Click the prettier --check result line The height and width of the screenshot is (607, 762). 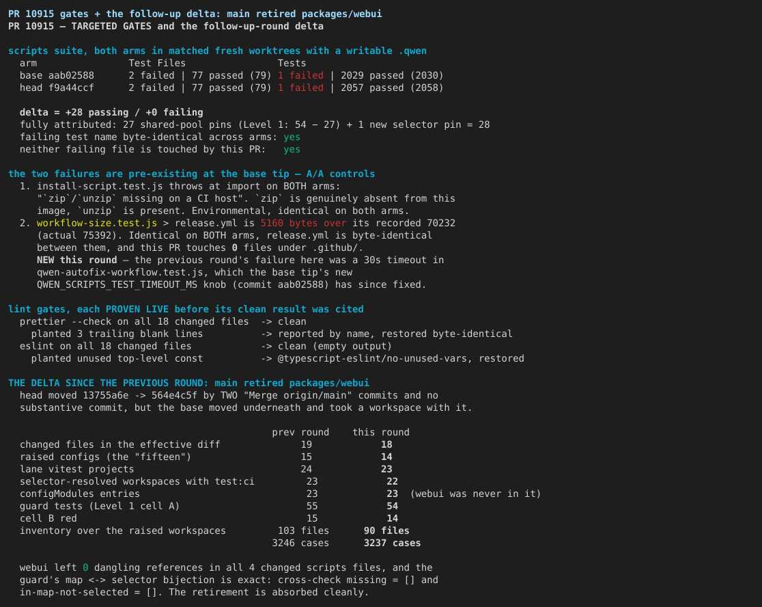coord(163,321)
